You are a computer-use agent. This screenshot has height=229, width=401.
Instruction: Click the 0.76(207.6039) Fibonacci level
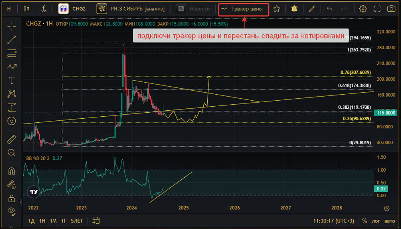[355, 73]
